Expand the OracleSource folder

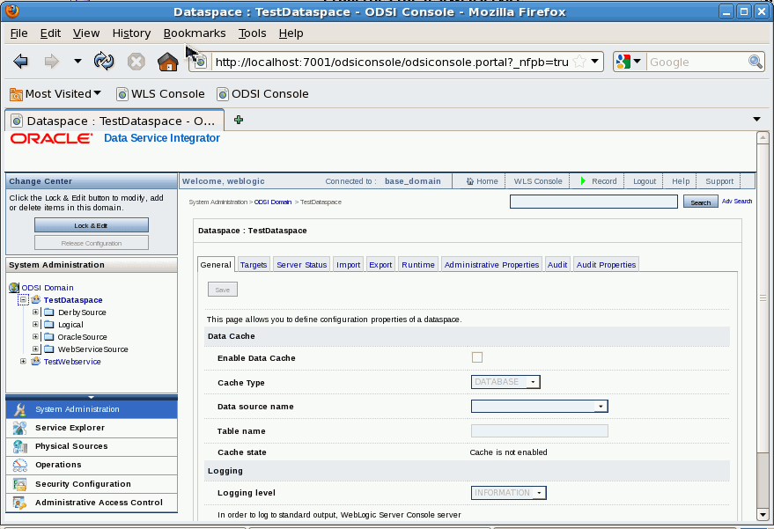coord(35,336)
